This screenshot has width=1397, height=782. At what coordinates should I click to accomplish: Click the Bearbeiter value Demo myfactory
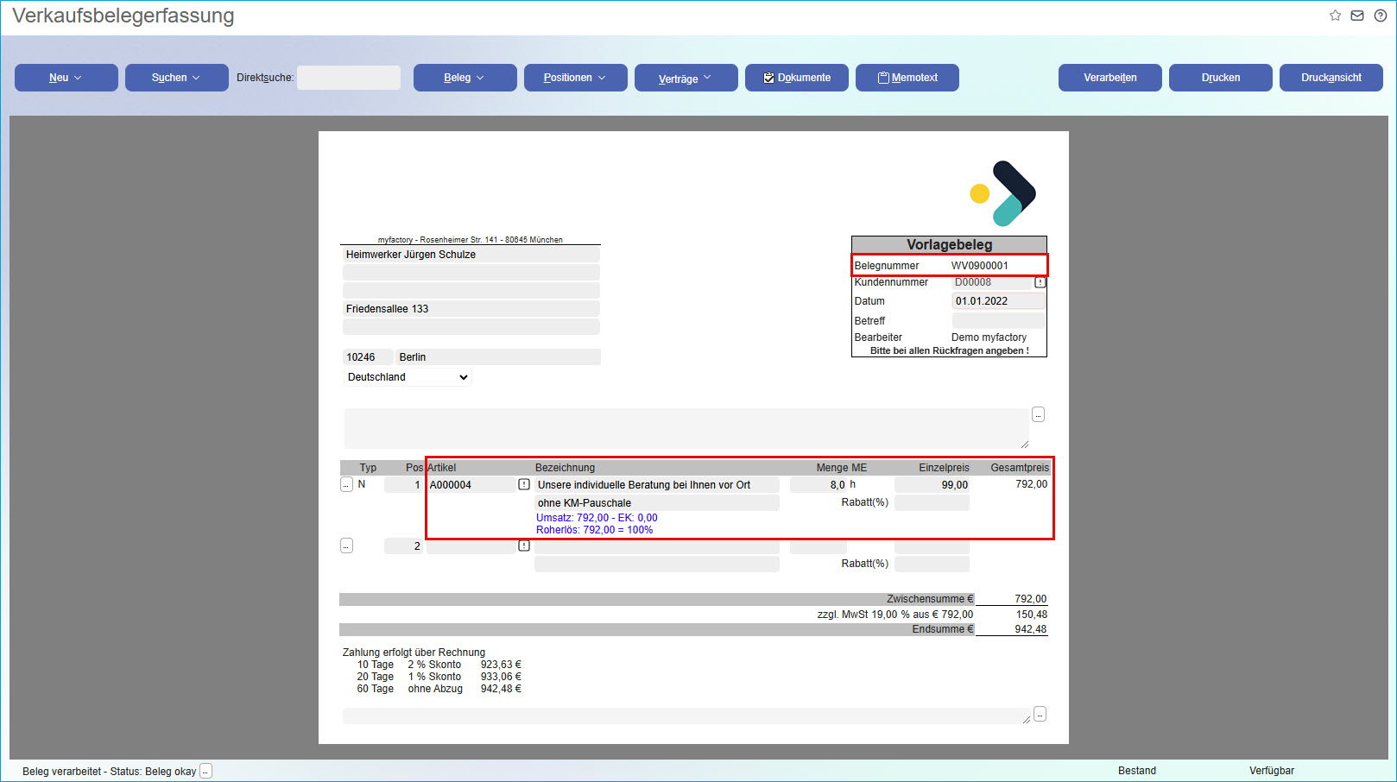pos(989,337)
